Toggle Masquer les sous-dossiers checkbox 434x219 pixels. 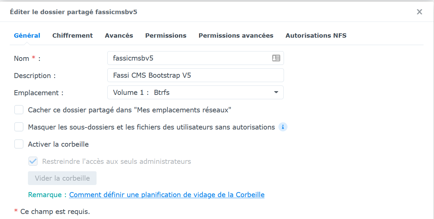click(19, 127)
